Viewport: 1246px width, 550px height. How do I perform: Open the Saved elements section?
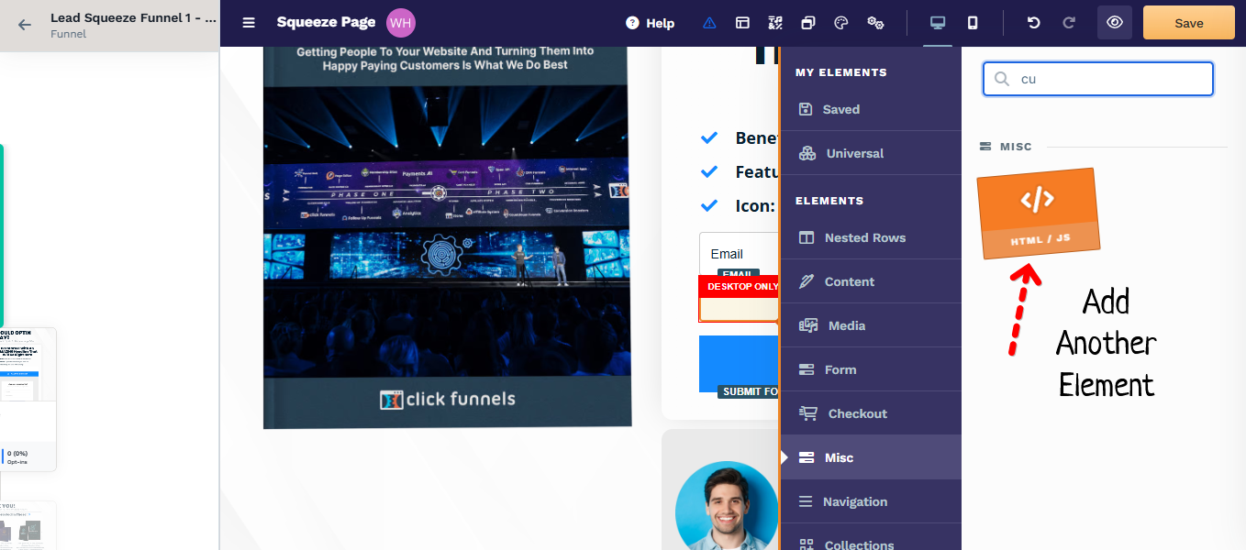coord(840,109)
